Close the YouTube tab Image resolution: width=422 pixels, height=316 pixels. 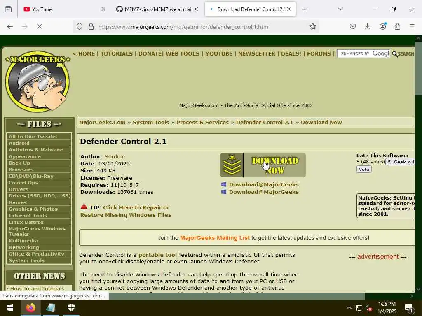103,9
